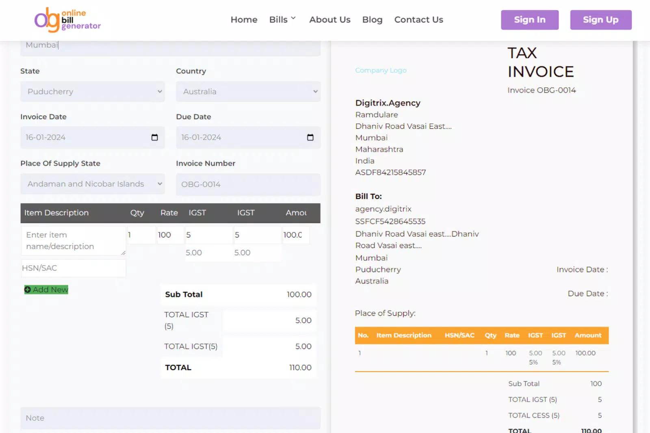Click the Invoice Number field OBG-0014

coord(248,184)
